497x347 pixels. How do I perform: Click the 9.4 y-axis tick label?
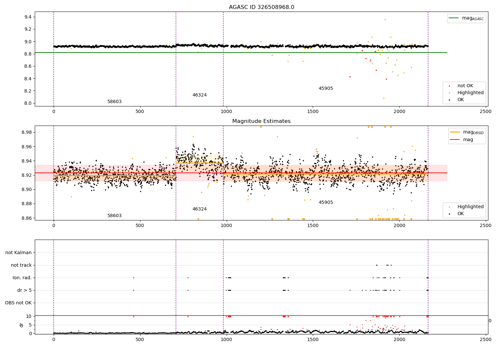[28, 17]
